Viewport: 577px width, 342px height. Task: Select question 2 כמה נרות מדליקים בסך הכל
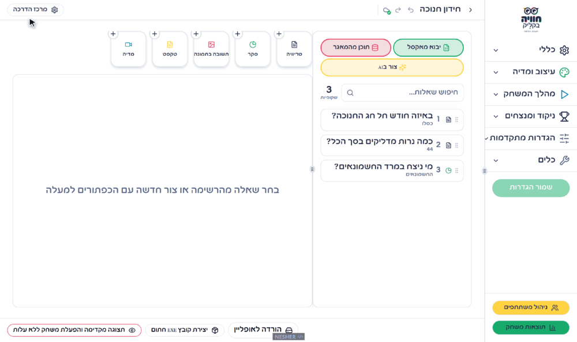coord(392,145)
